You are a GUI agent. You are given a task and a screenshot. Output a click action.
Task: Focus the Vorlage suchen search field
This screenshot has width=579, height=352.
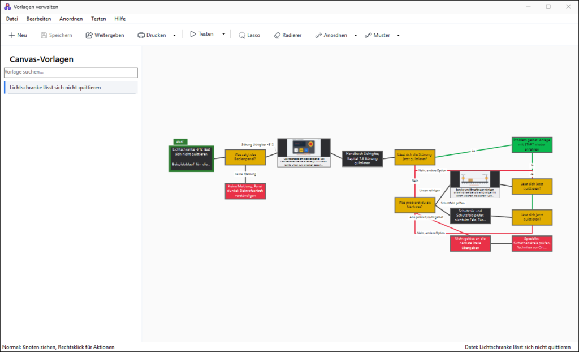pyautogui.click(x=71, y=72)
